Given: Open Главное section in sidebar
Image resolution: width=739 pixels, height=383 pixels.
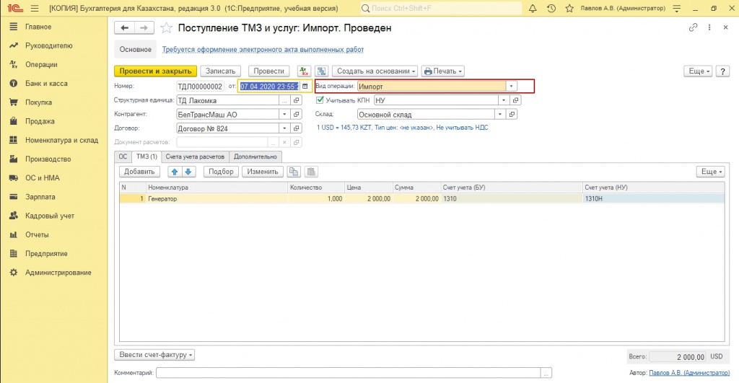Looking at the screenshot, I should (x=38, y=27).
